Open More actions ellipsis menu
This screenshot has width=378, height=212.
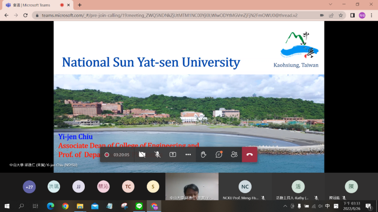pos(188,154)
